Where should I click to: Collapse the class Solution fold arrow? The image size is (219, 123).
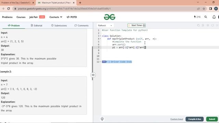(x=100, y=36)
